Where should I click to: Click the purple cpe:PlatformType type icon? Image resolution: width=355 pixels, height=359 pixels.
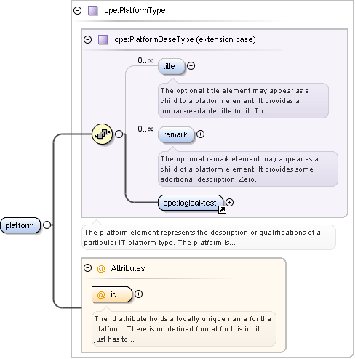[92, 11]
